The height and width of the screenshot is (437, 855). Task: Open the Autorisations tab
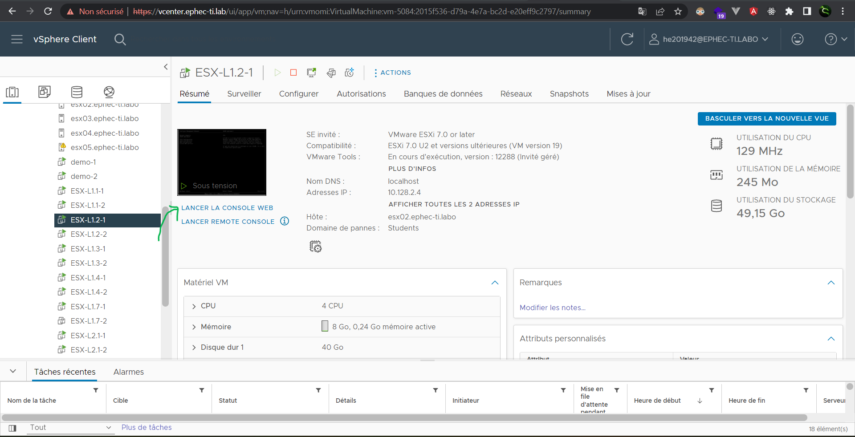click(361, 94)
